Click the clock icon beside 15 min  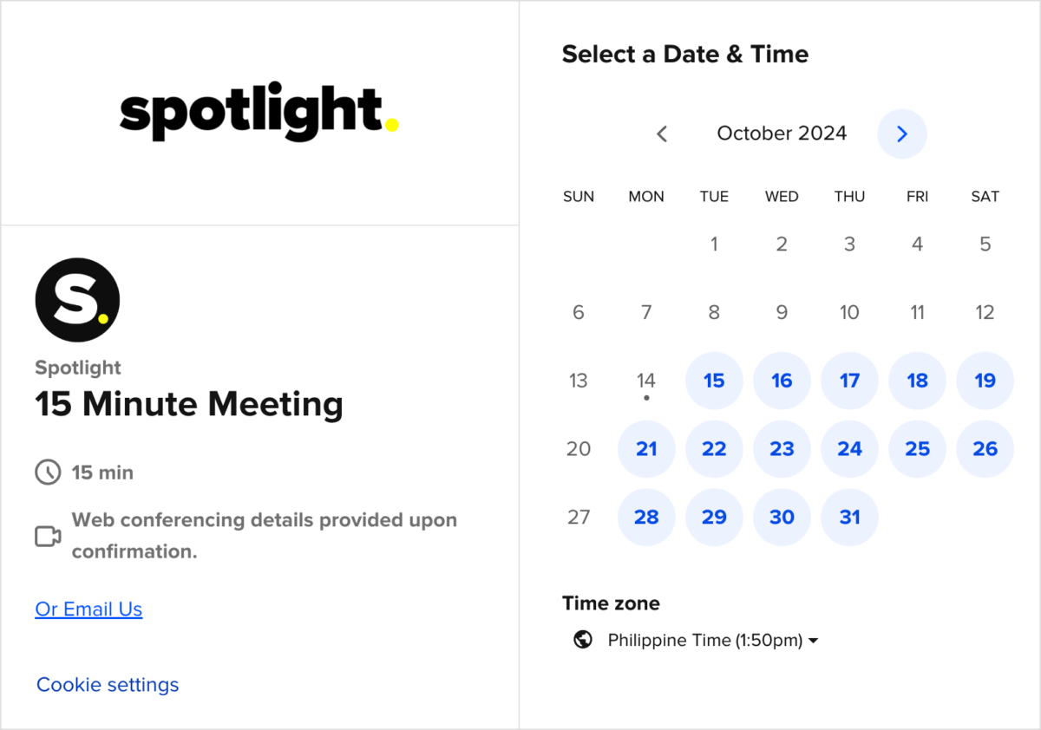(x=49, y=472)
